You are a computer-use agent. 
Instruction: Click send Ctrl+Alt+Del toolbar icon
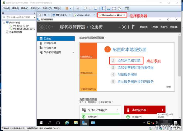coord(77,8)
